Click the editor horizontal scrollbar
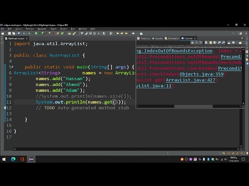The height and width of the screenshot is (186, 249). (x=126, y=149)
